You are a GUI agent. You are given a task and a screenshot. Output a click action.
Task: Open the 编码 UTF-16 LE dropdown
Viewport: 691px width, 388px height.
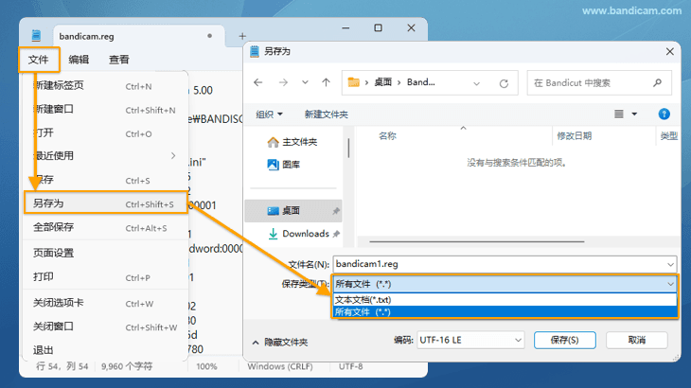tap(470, 340)
